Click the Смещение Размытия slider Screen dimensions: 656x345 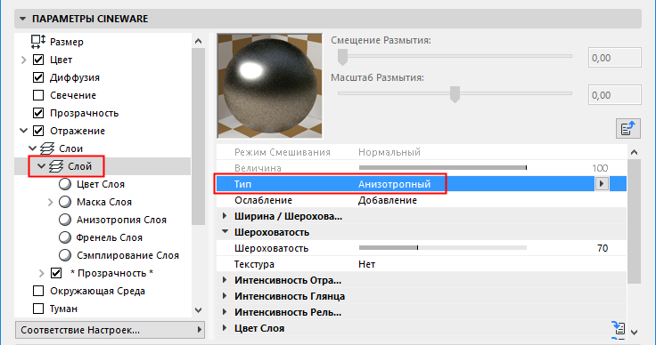(455, 56)
